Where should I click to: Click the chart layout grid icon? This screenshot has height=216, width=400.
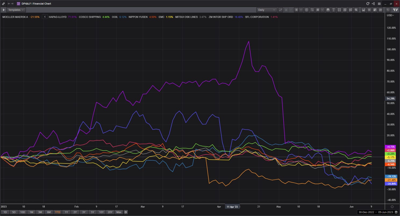(x=345, y=10)
